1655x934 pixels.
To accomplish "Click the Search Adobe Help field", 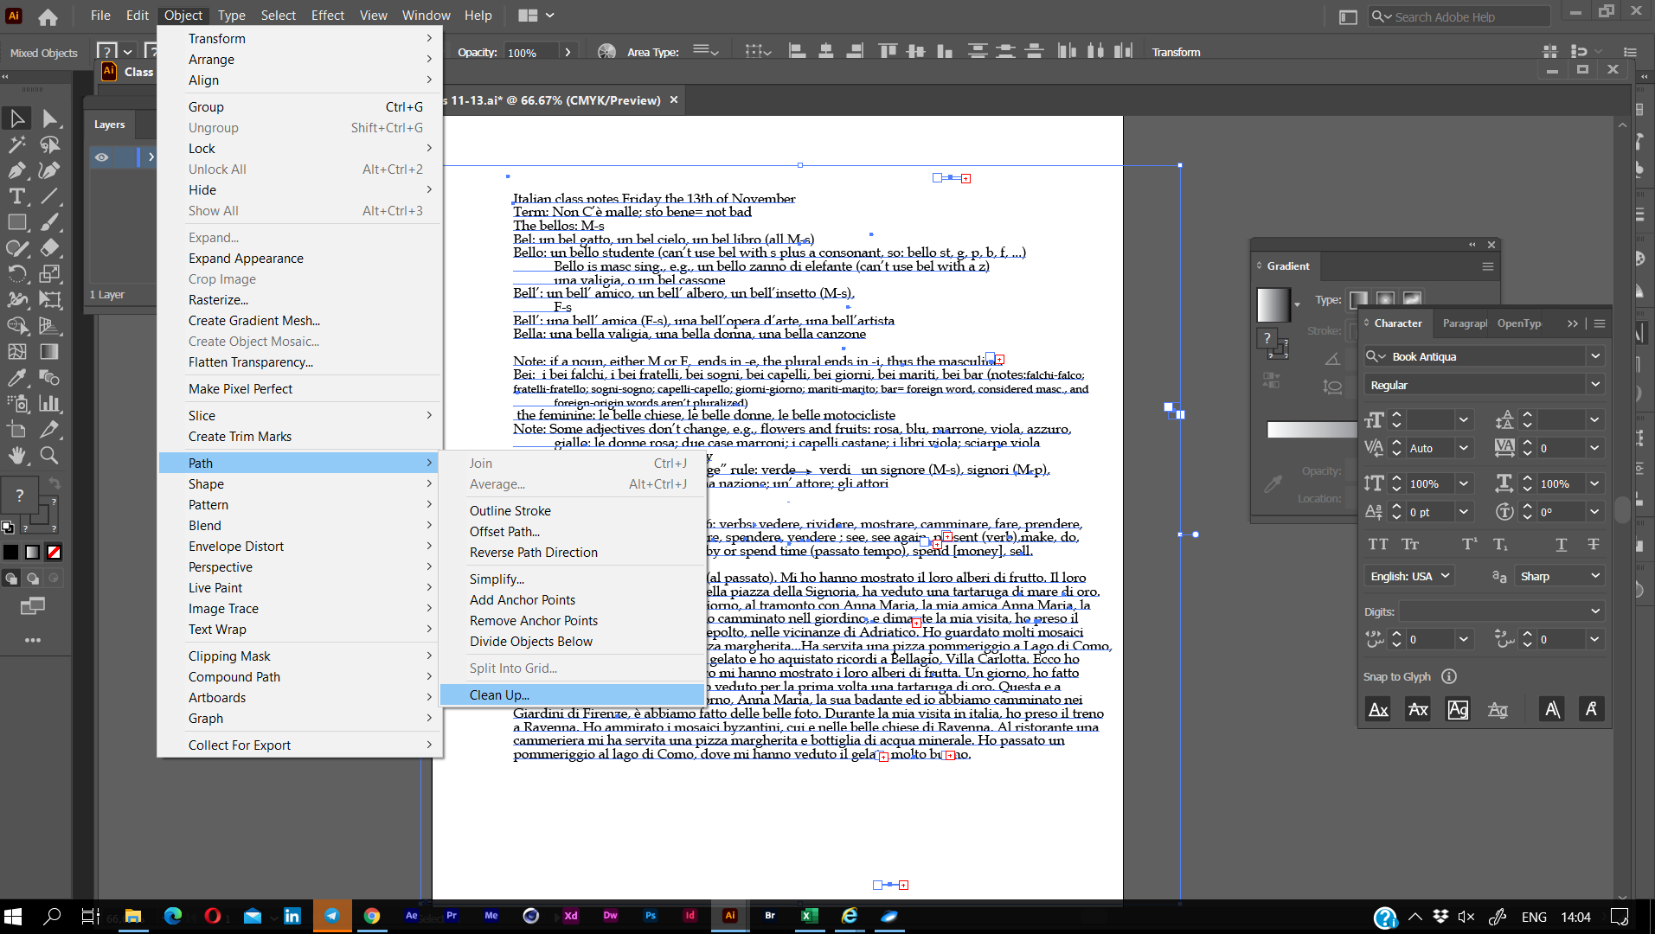I will tap(1462, 16).
